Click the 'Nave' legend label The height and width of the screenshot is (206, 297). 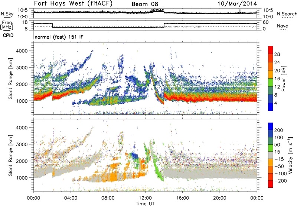tap(283, 26)
